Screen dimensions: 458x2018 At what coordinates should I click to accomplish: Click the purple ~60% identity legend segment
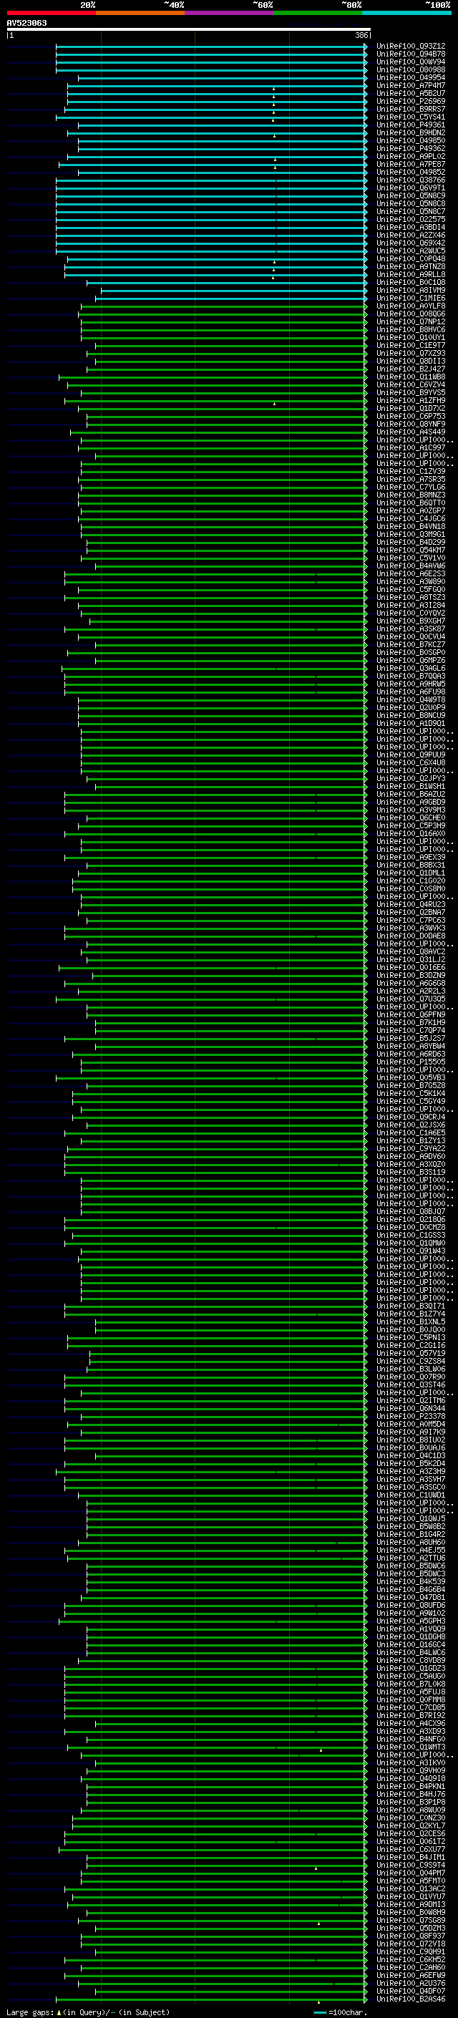pos(230,14)
